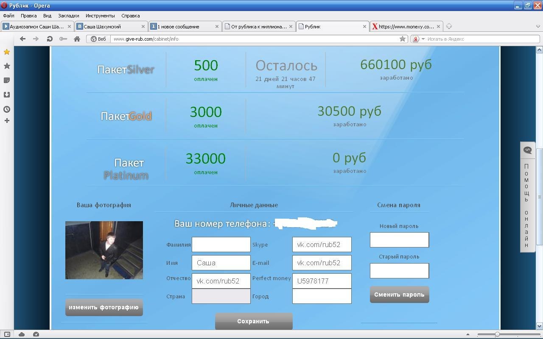Open the Файл menu
Image resolution: width=543 pixels, height=339 pixels.
(x=8, y=16)
